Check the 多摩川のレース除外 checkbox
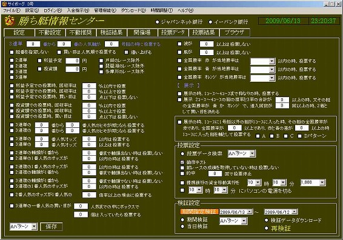343x240 pixels. [101, 72]
